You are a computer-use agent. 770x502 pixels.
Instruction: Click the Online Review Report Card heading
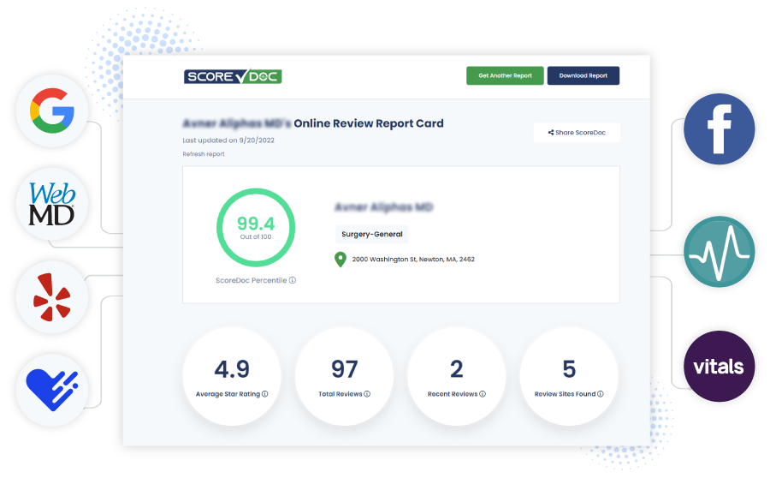click(x=368, y=123)
